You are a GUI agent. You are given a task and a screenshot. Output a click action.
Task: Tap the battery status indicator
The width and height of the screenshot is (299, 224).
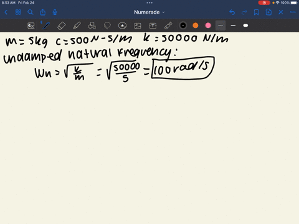coord(294,2)
